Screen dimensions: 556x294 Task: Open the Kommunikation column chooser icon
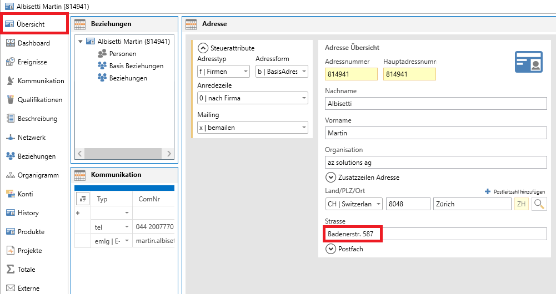click(82, 199)
